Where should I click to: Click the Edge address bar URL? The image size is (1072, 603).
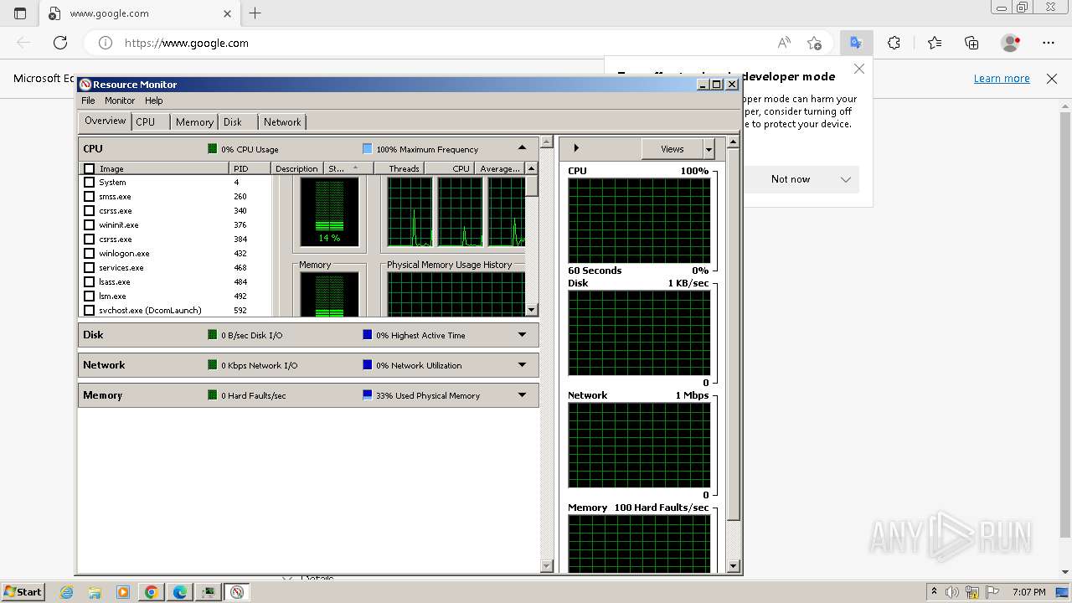tap(186, 43)
